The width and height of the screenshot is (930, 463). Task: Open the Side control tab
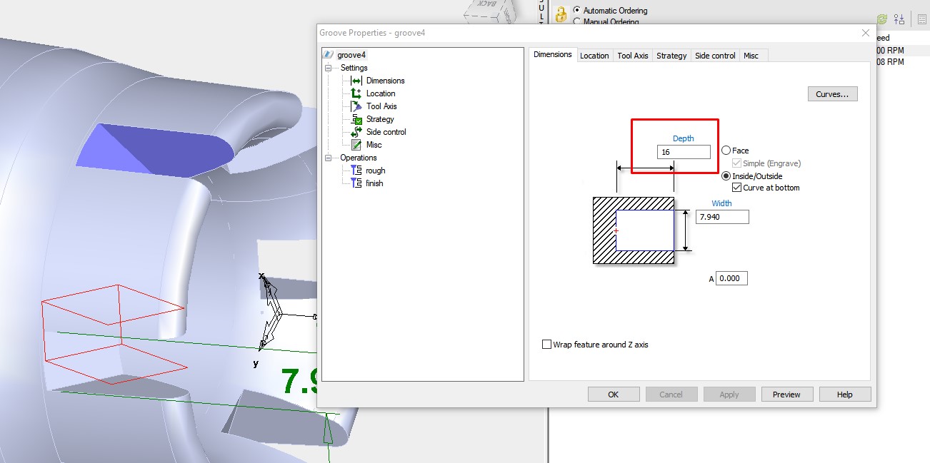pos(714,55)
